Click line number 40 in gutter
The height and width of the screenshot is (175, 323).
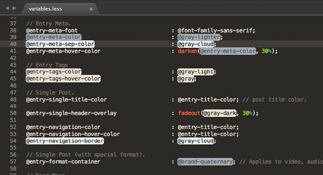pos(13,44)
